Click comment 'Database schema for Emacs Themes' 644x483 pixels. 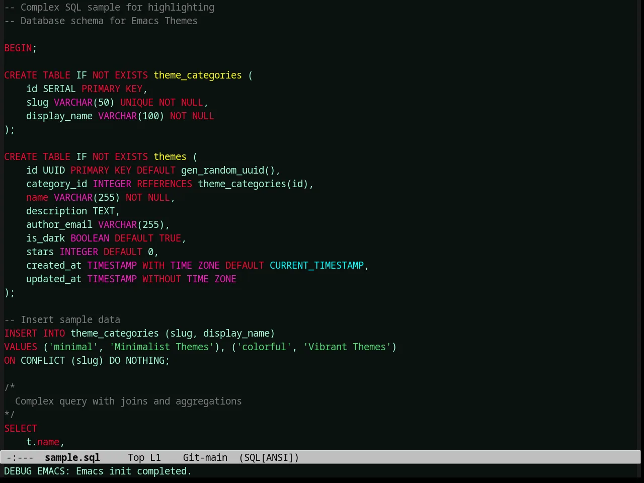109,21
